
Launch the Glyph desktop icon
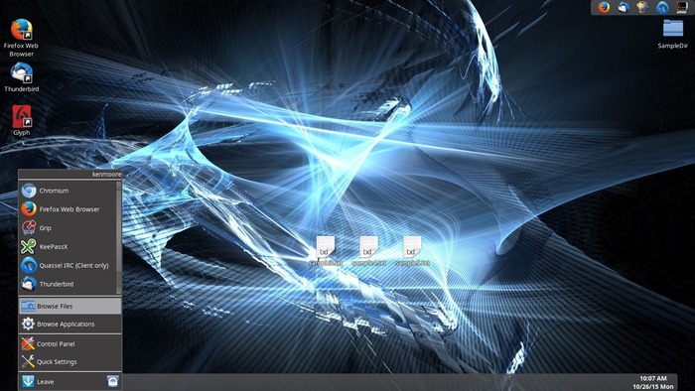21,120
